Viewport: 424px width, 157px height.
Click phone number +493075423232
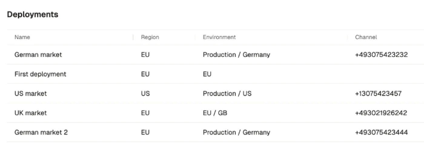(x=381, y=55)
